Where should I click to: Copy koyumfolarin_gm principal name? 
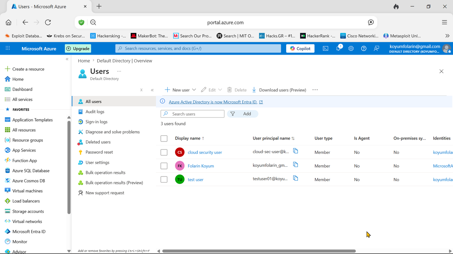coord(296,164)
